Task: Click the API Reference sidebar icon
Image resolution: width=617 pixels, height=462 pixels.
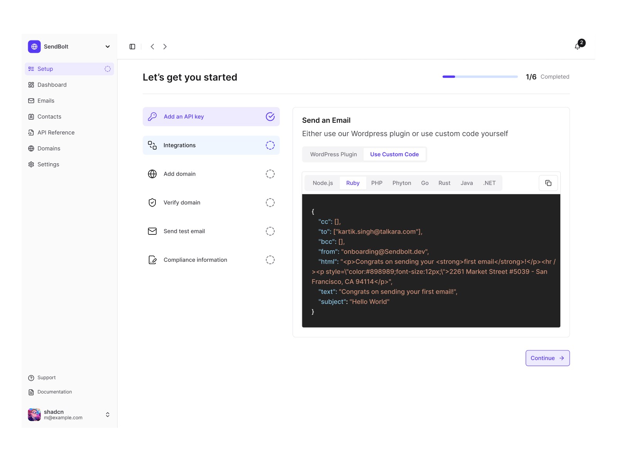Action: point(31,132)
